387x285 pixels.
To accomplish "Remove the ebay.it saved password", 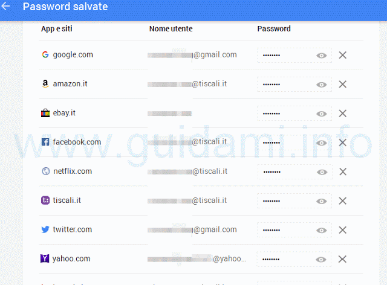I will [x=343, y=114].
